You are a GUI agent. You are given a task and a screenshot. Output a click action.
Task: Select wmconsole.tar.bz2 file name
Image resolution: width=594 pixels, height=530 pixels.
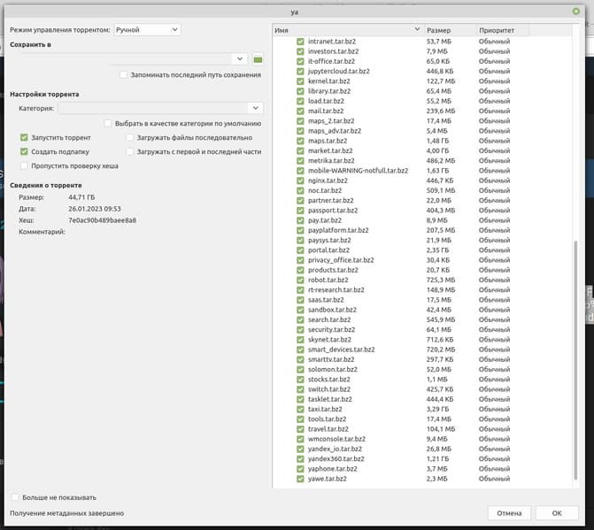336,439
